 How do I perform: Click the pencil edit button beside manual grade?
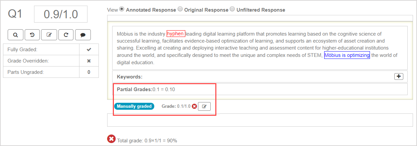[204, 106]
